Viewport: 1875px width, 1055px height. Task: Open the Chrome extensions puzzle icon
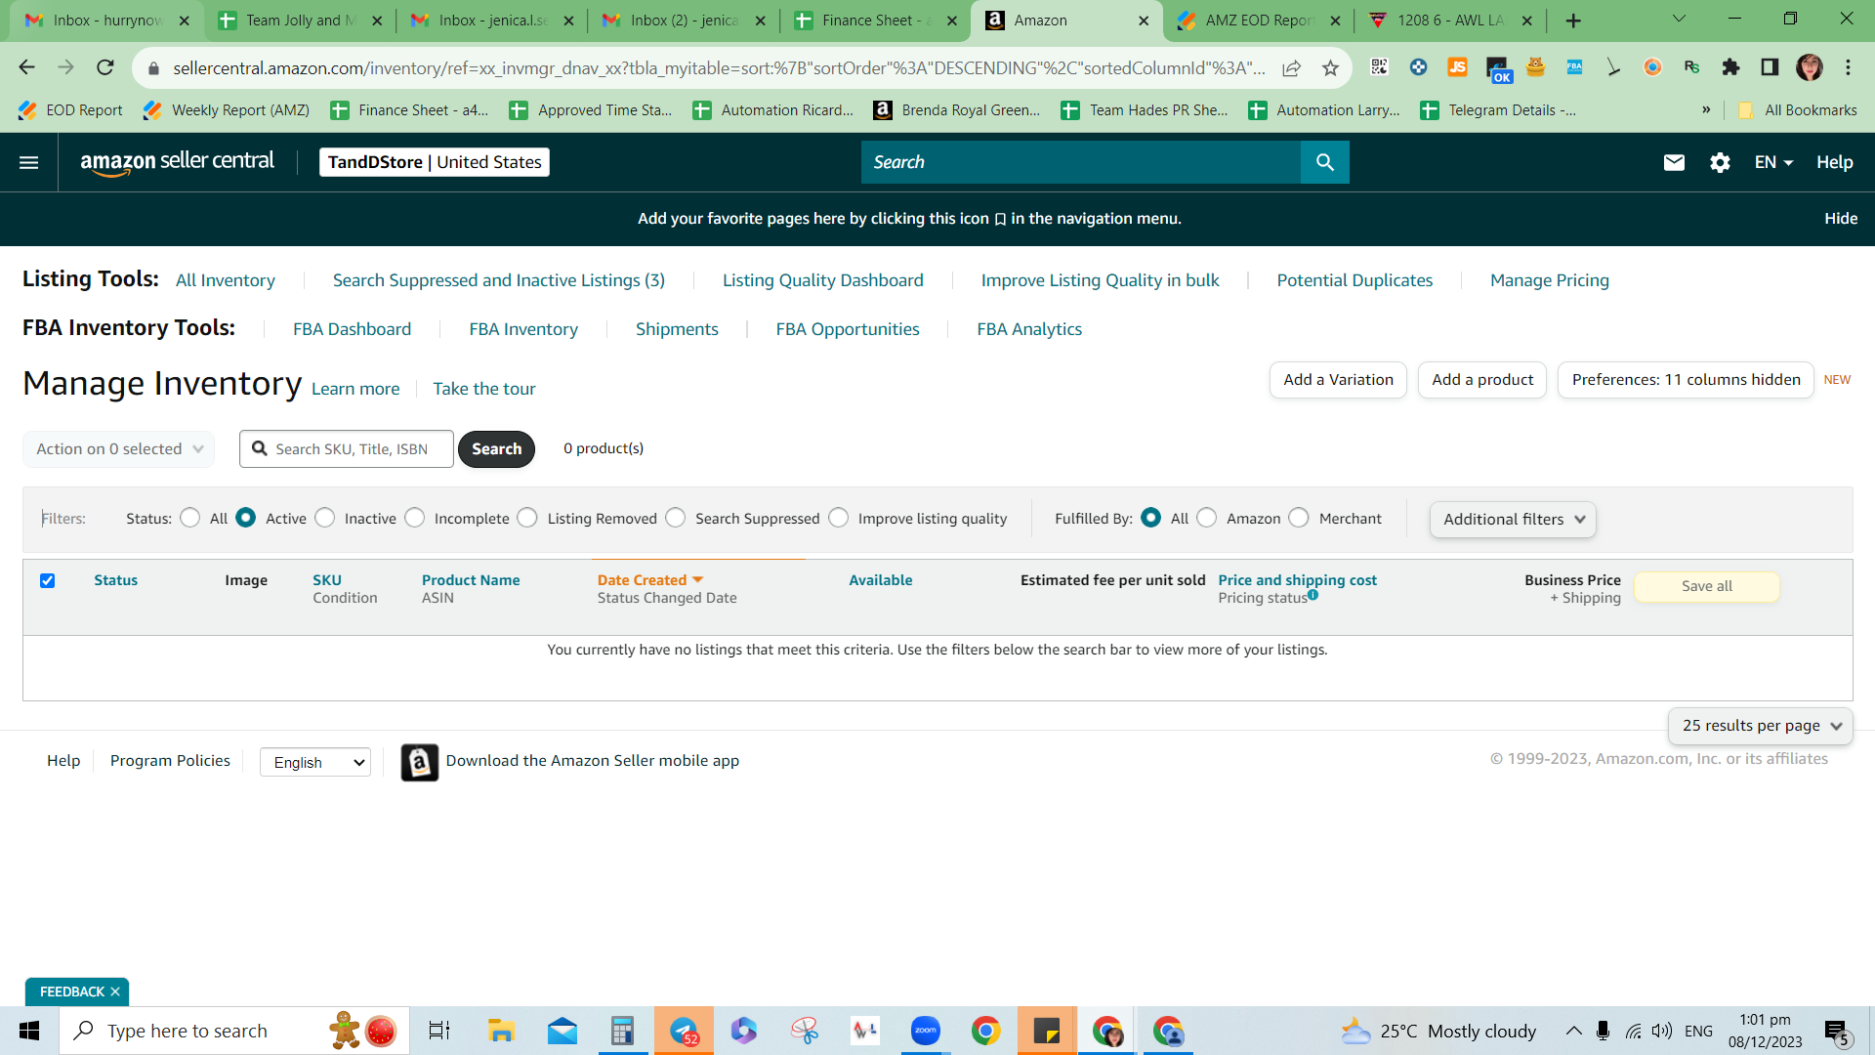click(1730, 67)
